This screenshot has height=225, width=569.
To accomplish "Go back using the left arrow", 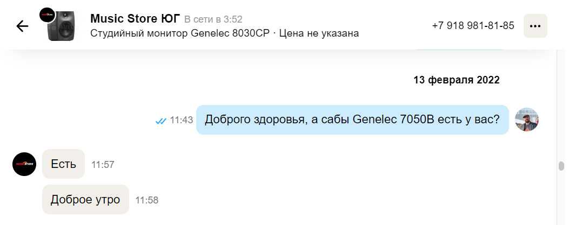I will coord(22,26).
